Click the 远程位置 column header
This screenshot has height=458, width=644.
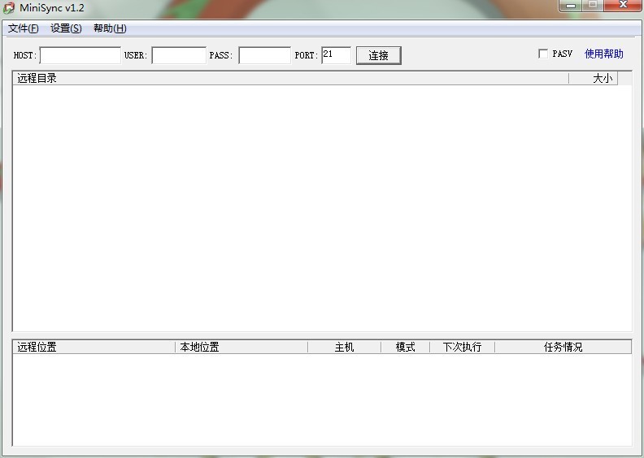[x=94, y=347]
